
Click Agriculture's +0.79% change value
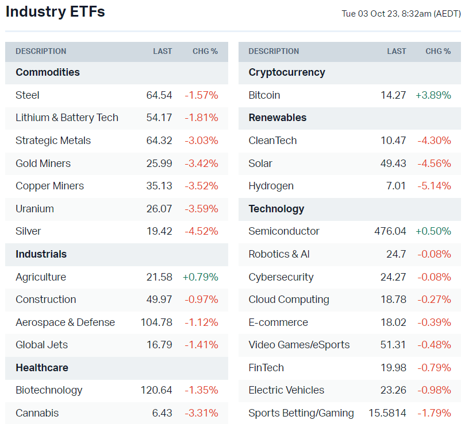[x=201, y=277]
